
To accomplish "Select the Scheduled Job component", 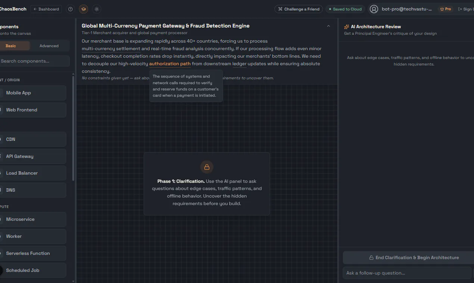I will tap(33, 270).
